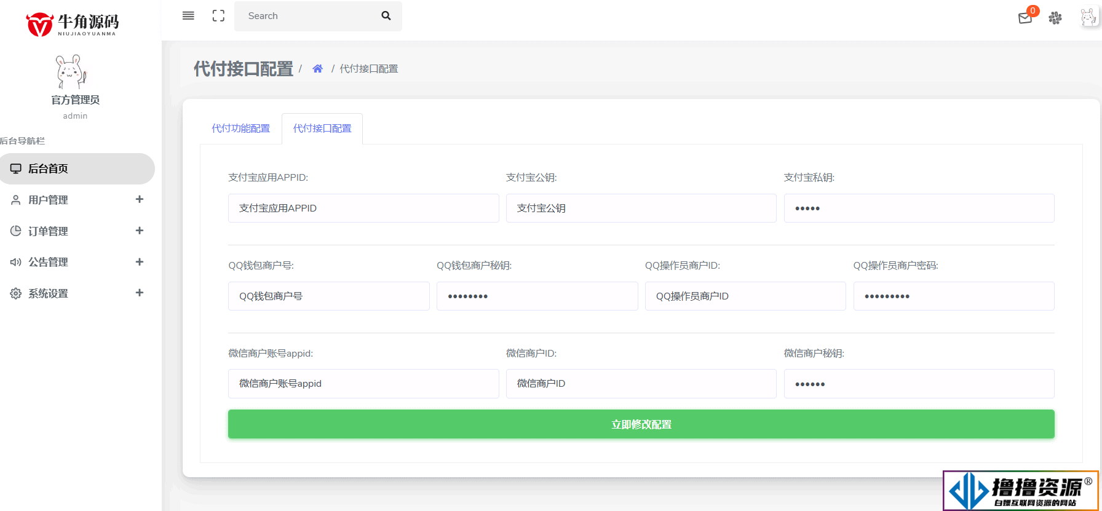Click the gear icon beside 系统设置
The width and height of the screenshot is (1102, 511).
tap(16, 293)
